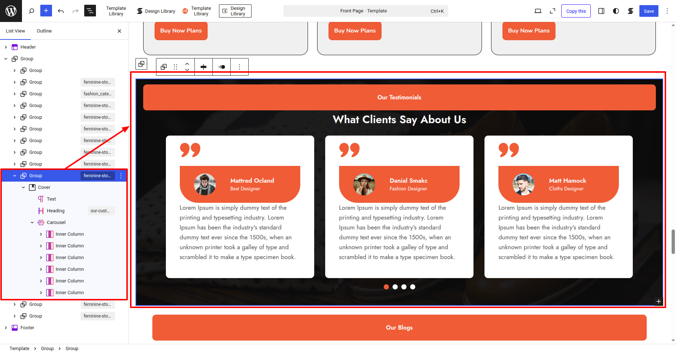
Task: Open the block inserter plus button
Action: (46, 11)
